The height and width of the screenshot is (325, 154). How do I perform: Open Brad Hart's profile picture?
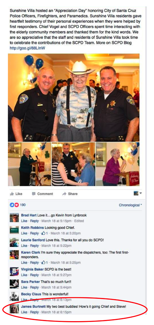tap(14, 218)
